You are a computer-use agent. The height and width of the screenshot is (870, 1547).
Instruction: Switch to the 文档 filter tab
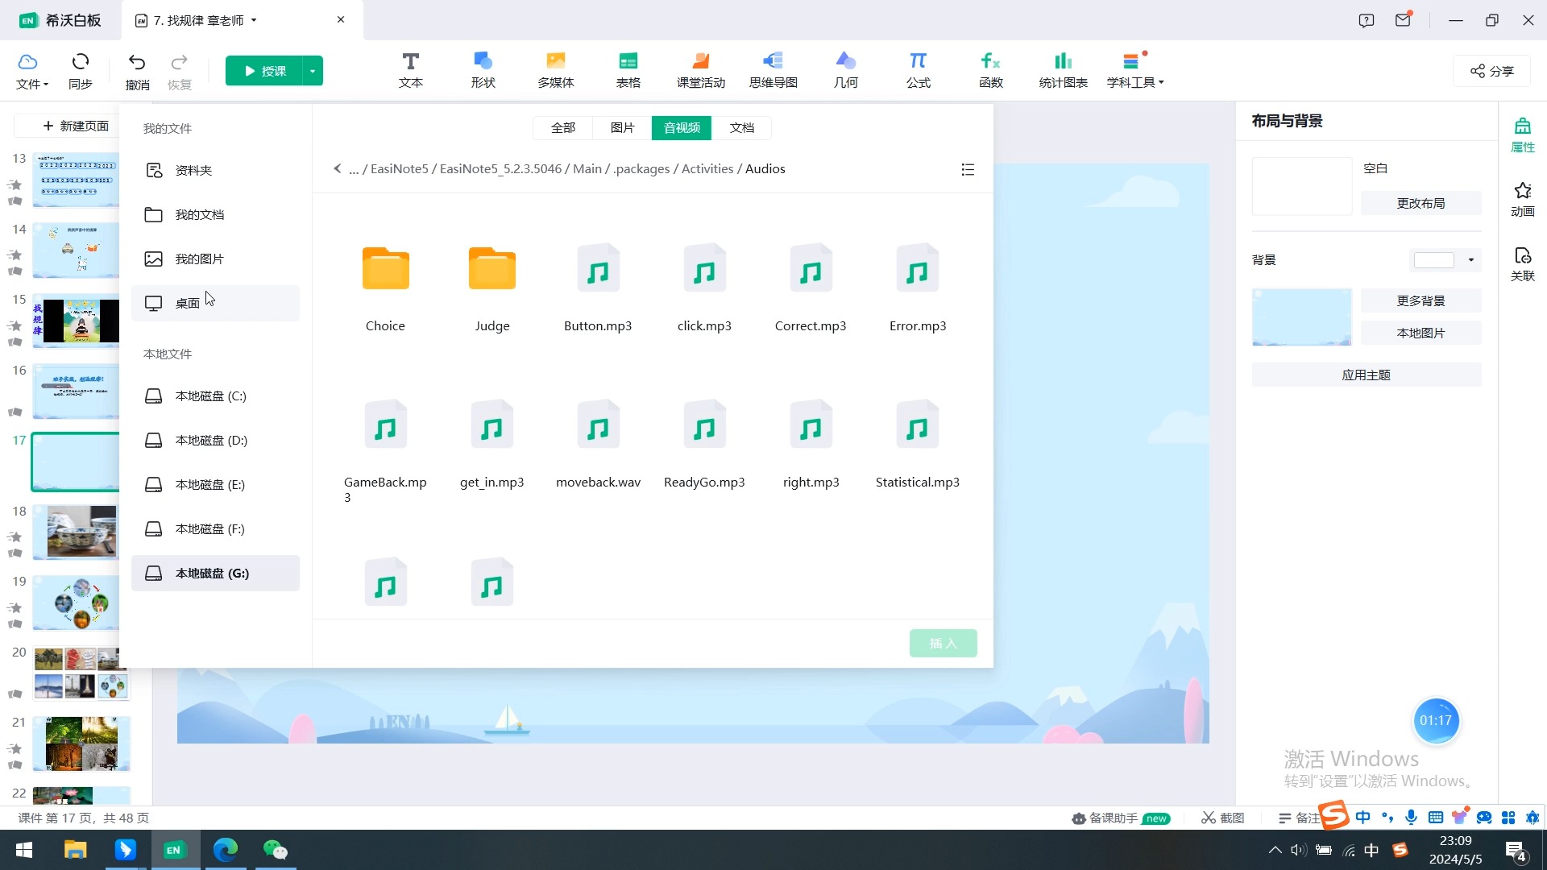[x=741, y=127]
